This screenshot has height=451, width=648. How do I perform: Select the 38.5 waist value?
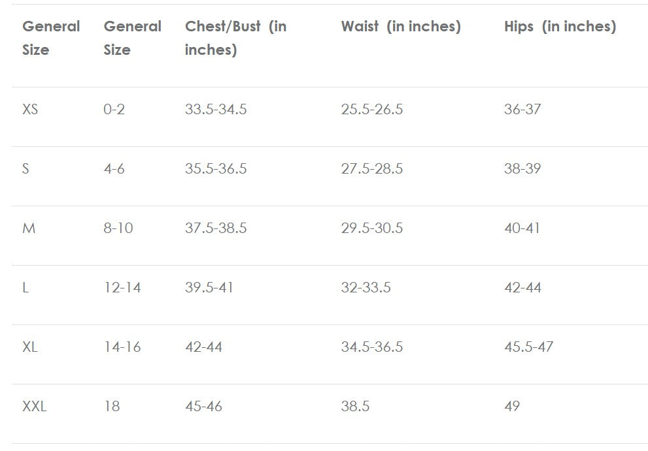point(355,407)
